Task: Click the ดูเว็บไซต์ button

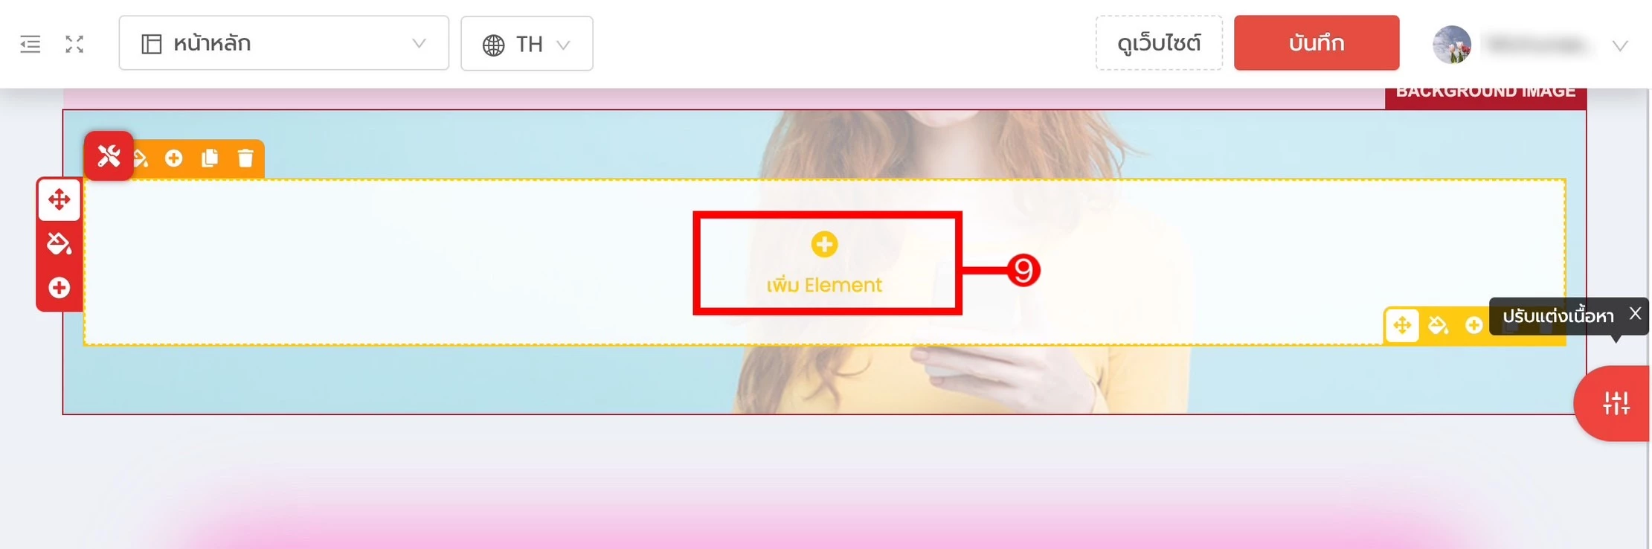Action: tap(1159, 43)
